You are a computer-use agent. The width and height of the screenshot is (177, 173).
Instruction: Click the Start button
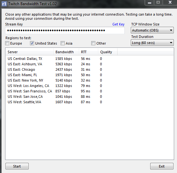pyautogui.click(x=17, y=166)
